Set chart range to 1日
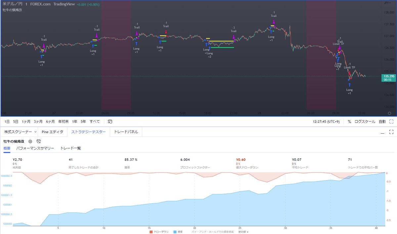Image resolution: width=397 pixels, height=234 pixels. click(x=7, y=121)
